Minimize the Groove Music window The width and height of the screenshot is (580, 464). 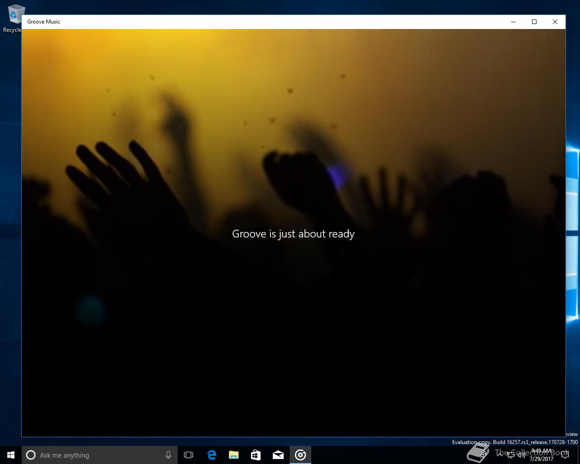pyautogui.click(x=513, y=22)
